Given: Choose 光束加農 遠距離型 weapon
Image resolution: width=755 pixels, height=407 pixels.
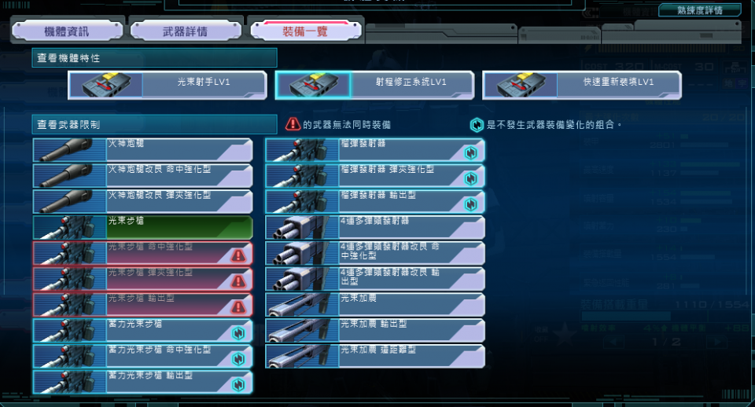Looking at the screenshot, I should 375,357.
